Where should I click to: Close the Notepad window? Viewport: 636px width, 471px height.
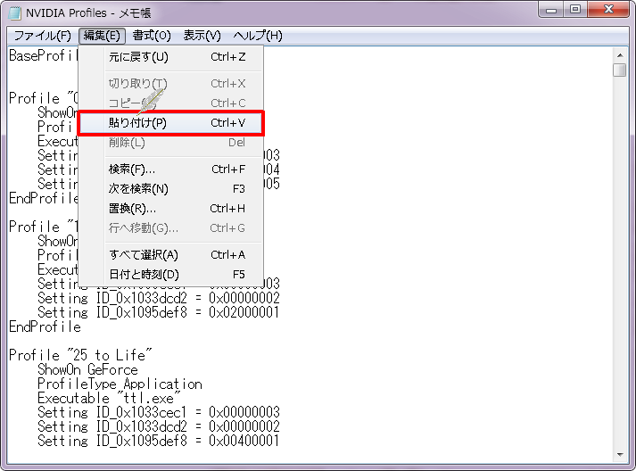(x=608, y=10)
